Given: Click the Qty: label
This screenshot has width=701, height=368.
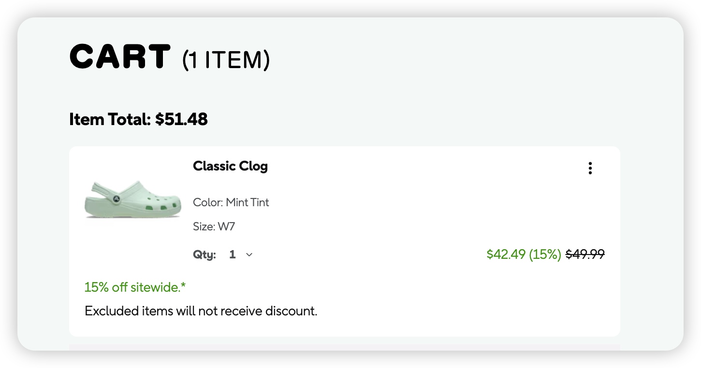Looking at the screenshot, I should 204,255.
